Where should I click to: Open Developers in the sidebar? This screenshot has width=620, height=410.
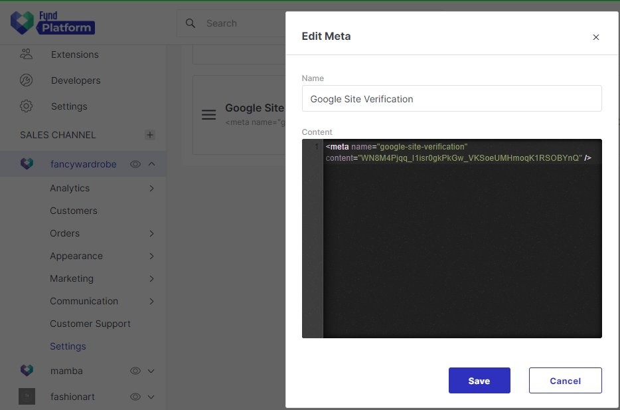click(76, 80)
